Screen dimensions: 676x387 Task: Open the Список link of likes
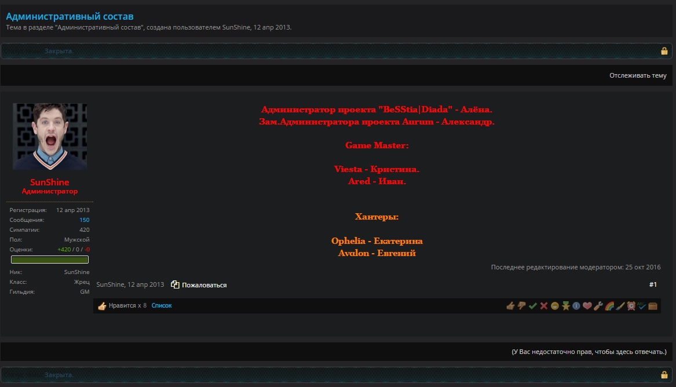(x=162, y=305)
